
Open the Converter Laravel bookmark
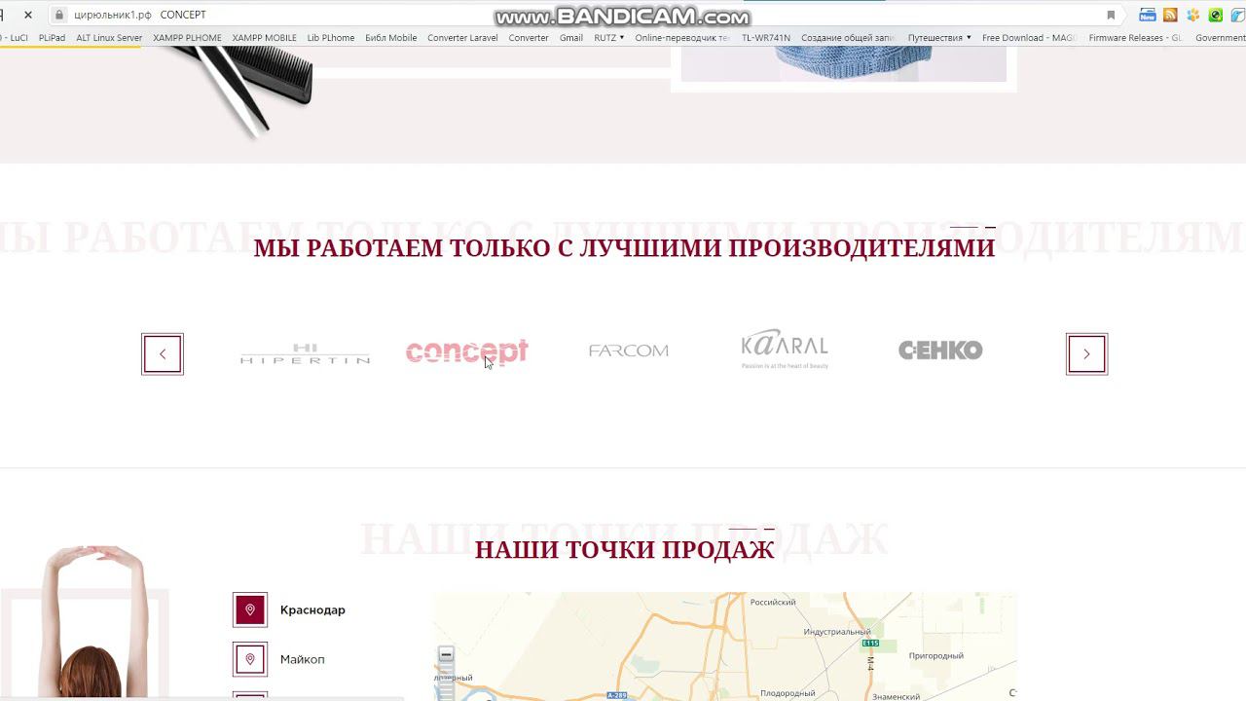point(462,38)
